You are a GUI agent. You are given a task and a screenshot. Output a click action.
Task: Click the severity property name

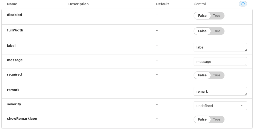pyautogui.click(x=14, y=104)
